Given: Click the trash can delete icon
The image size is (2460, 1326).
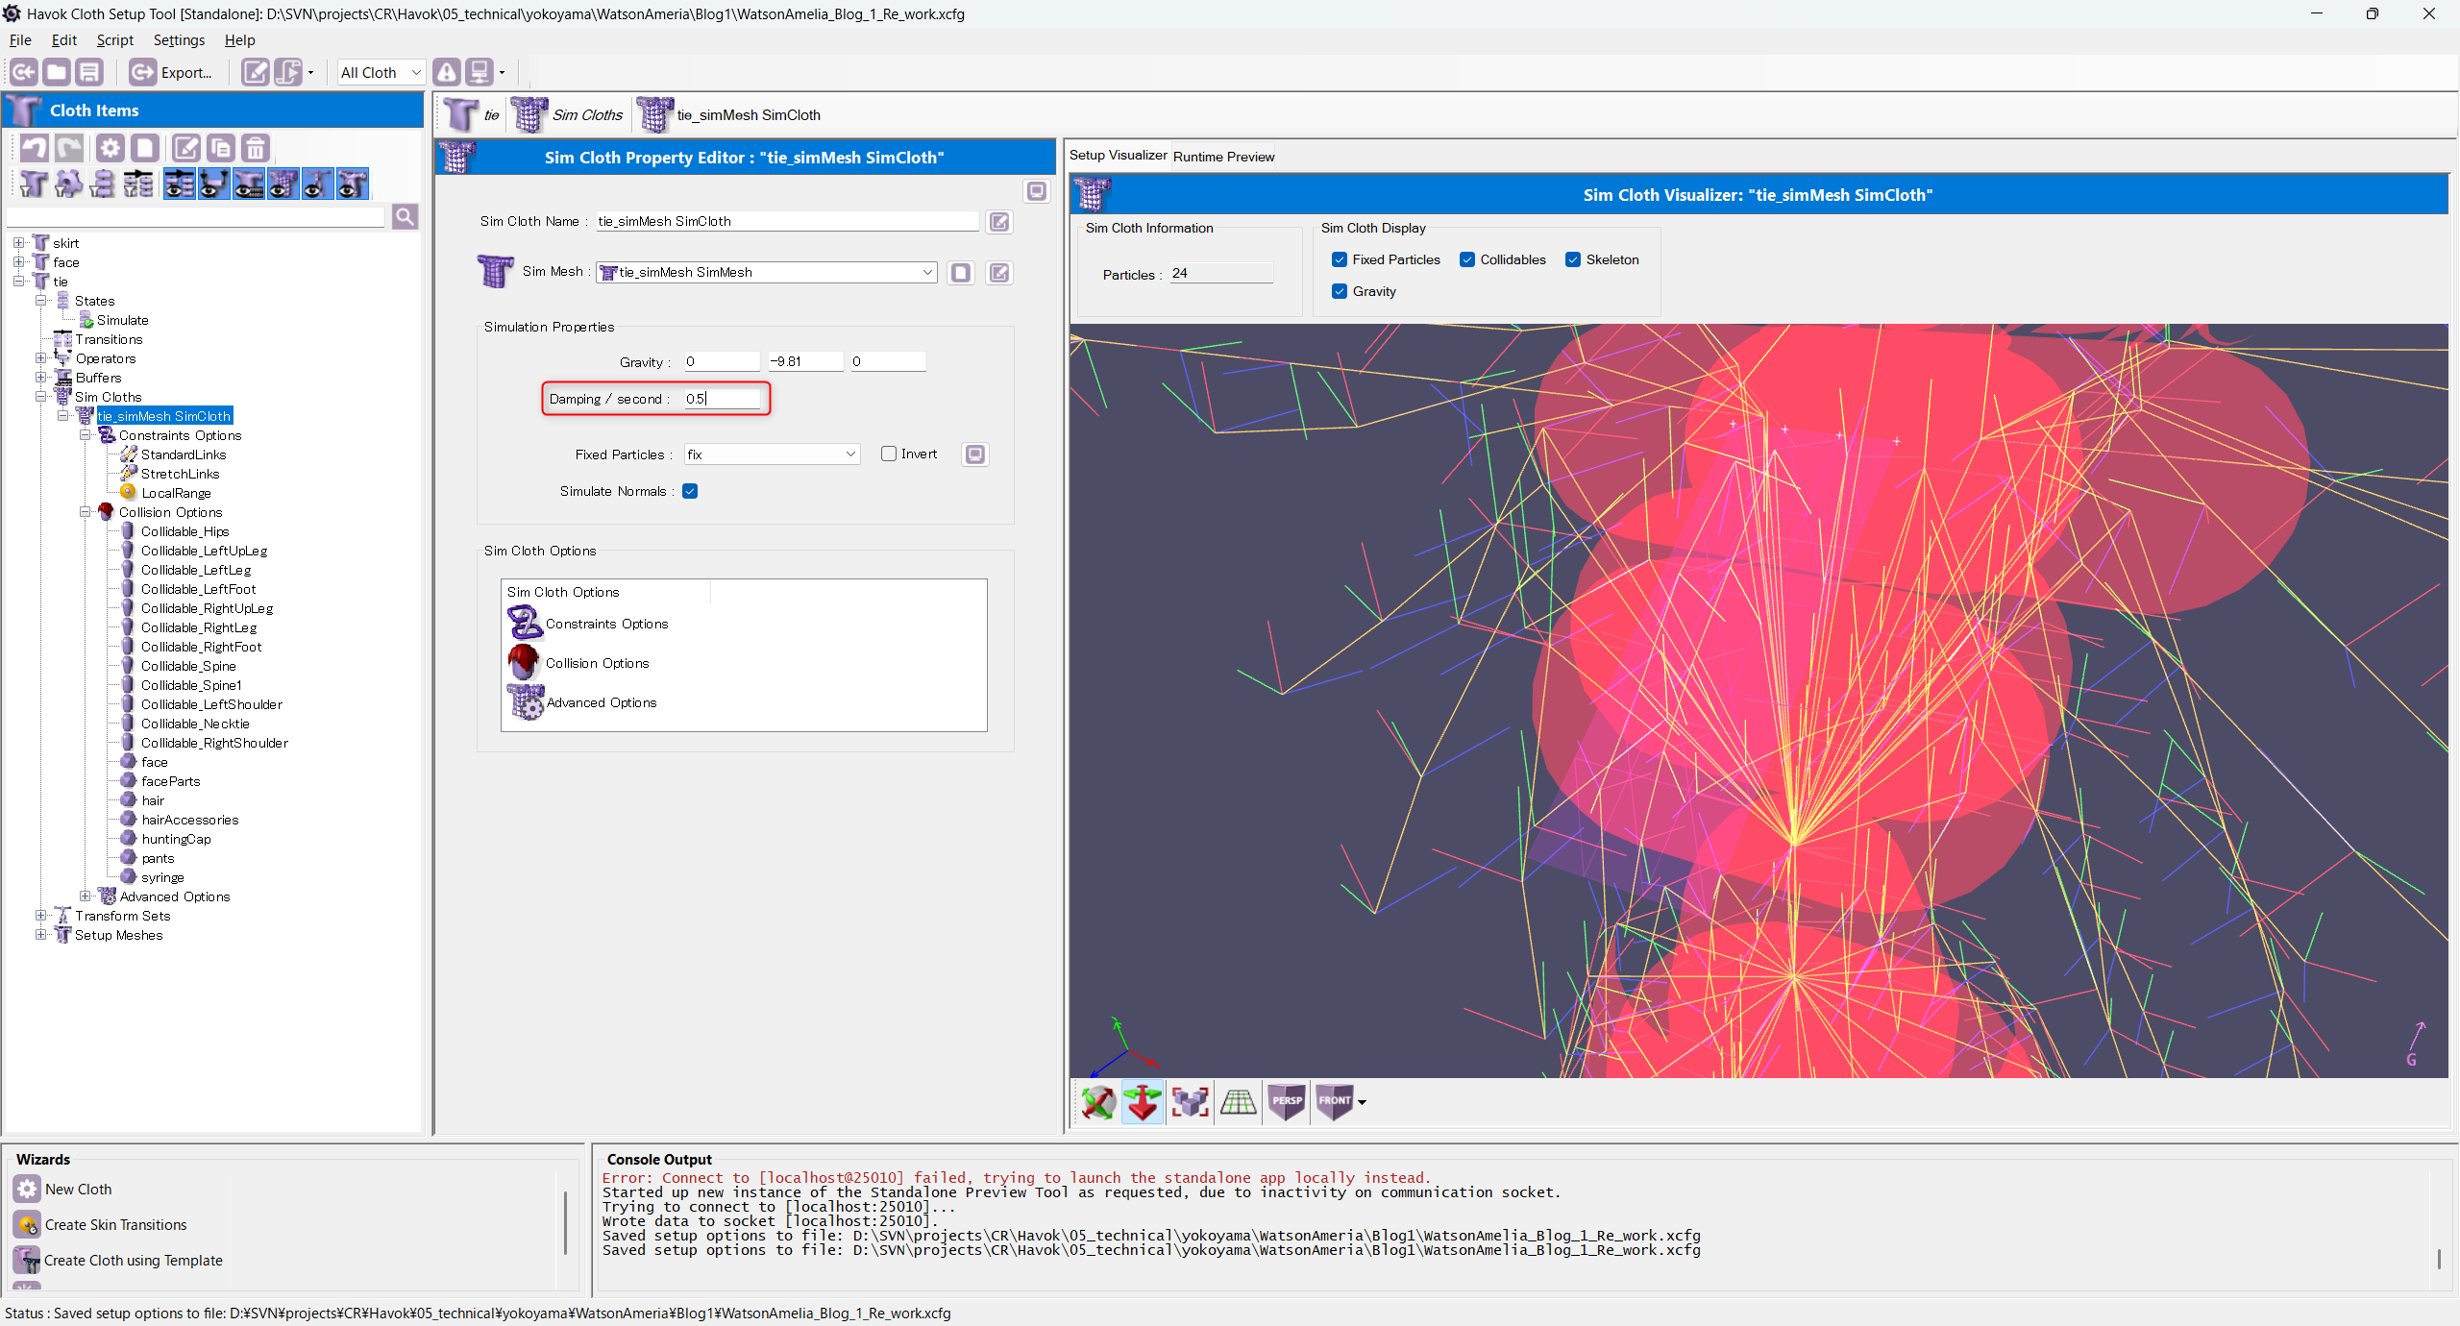Looking at the screenshot, I should tap(256, 148).
